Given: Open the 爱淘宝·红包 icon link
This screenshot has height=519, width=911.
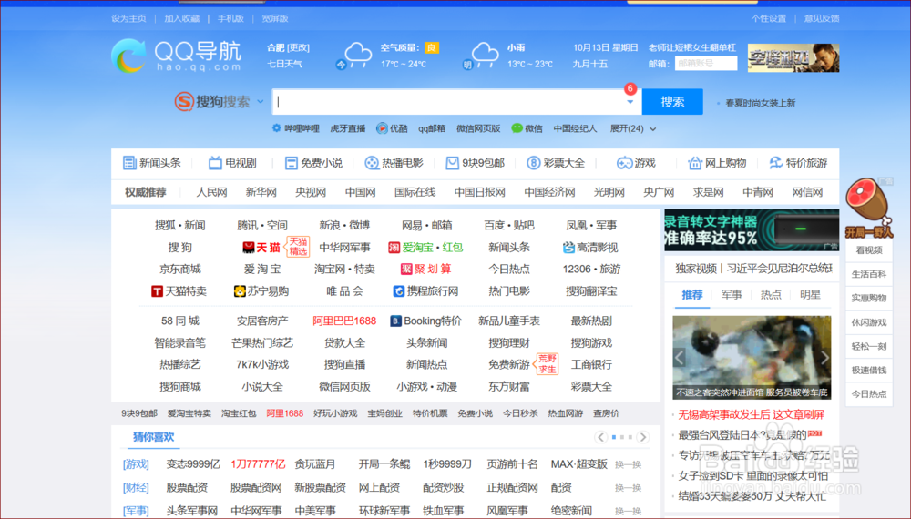Looking at the screenshot, I should point(394,248).
